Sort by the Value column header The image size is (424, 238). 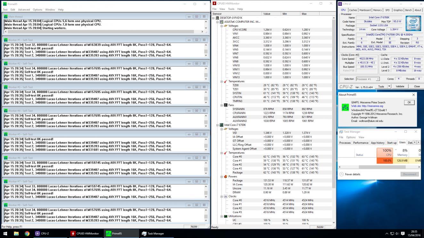tap(272, 14)
